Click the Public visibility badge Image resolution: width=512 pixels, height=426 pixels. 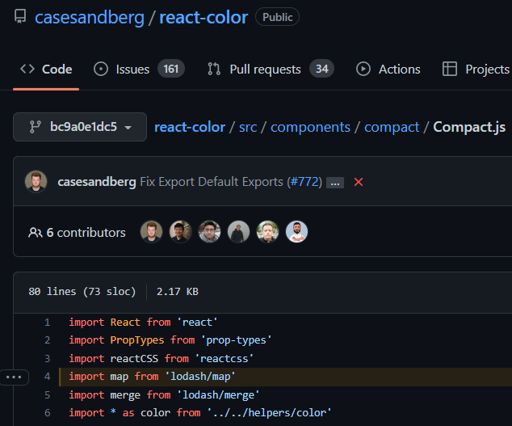pos(277,17)
